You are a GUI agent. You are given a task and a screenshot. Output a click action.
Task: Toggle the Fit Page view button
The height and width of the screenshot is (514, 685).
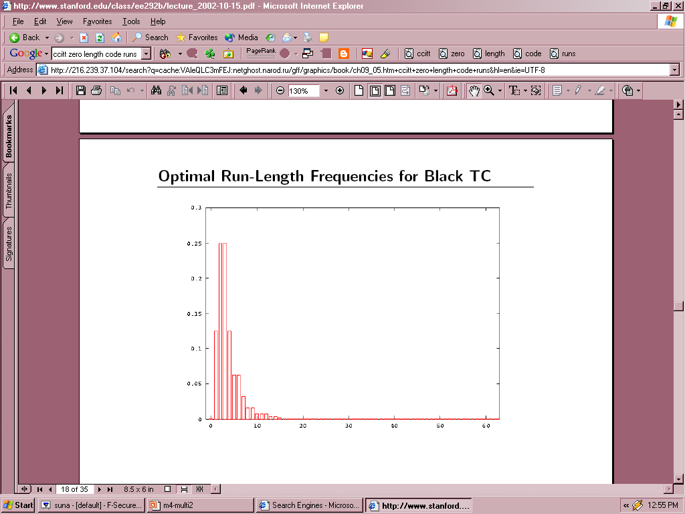(x=375, y=90)
